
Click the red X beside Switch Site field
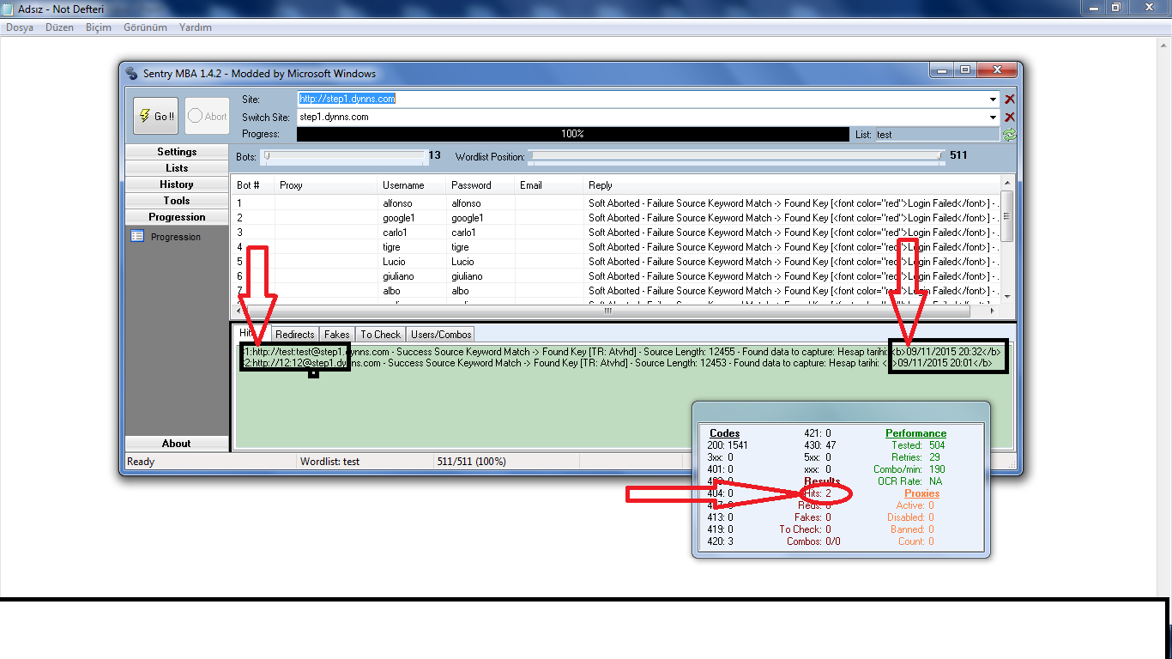tap(1010, 117)
